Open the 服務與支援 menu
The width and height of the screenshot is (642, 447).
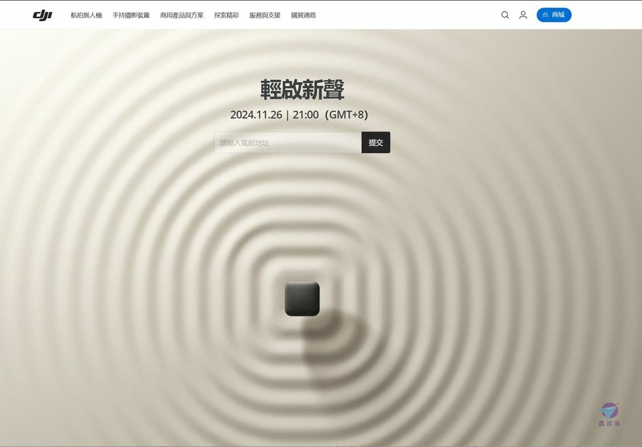[x=265, y=15]
